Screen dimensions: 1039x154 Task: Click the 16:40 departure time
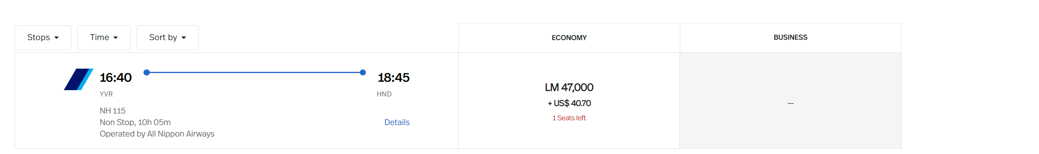(115, 77)
